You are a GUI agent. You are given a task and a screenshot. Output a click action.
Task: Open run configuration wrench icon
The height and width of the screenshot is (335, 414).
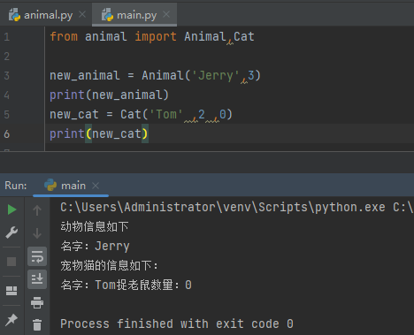(x=11, y=232)
